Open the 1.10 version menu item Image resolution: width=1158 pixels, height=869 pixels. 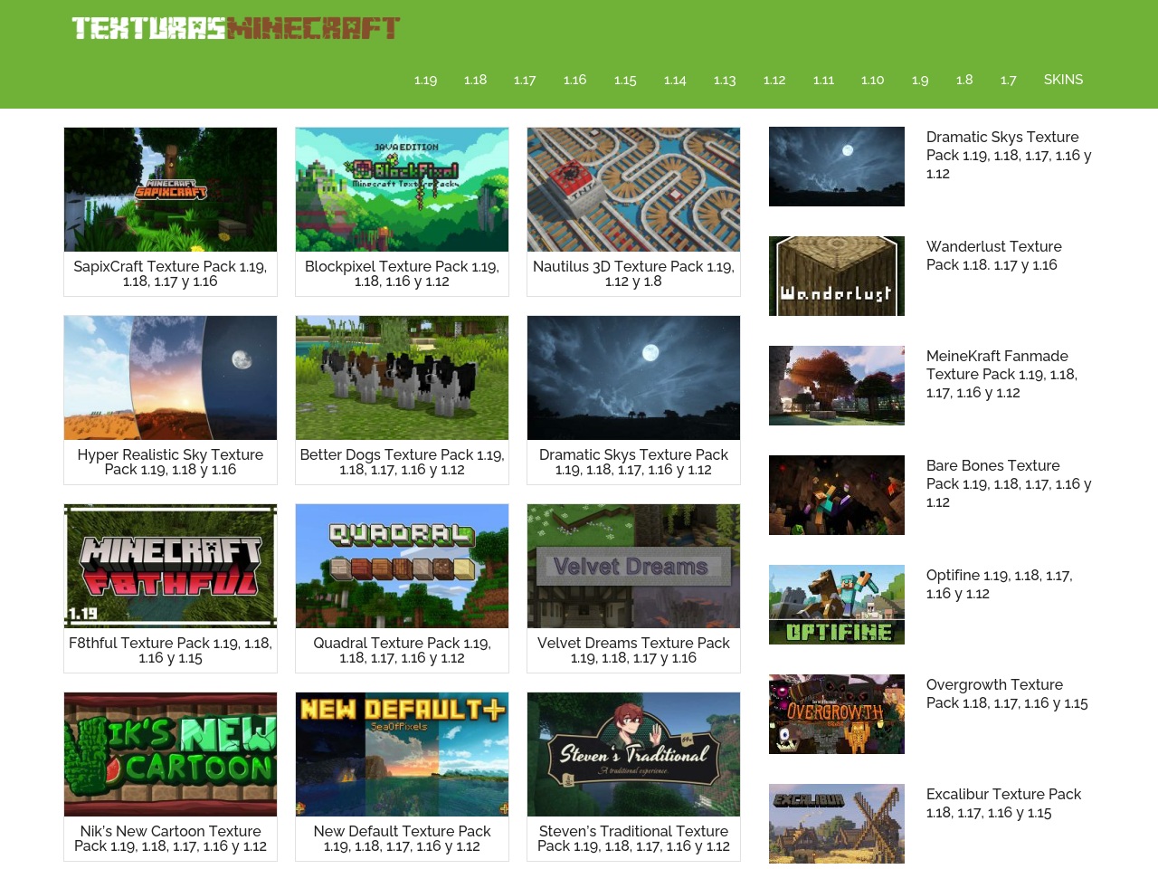872,80
